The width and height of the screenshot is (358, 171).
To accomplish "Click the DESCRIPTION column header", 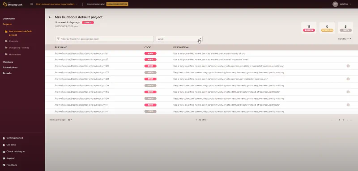I will tap(181, 47).
